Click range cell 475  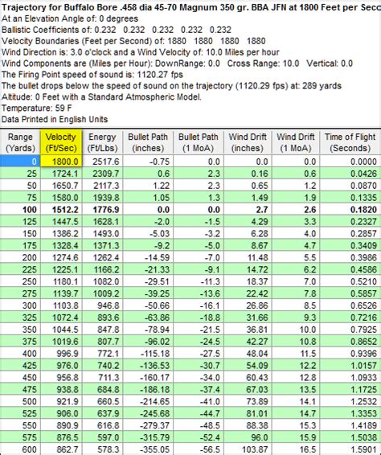coord(20,390)
